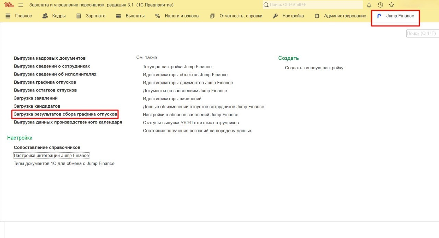Image resolution: width=439 pixels, height=238 pixels.
Task: Open Идентификаторы заявлений link
Action: (x=172, y=99)
